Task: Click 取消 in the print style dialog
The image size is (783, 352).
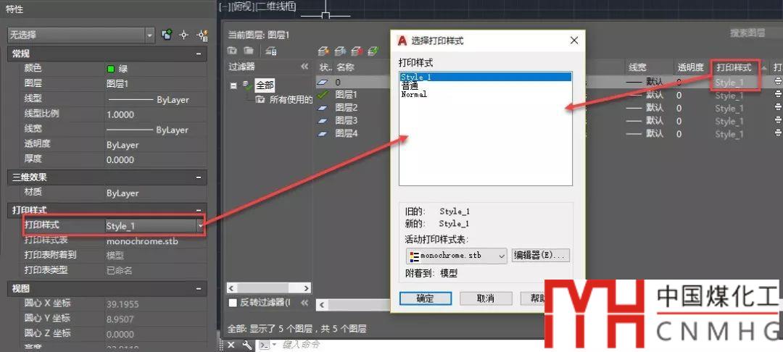Action: (486, 298)
